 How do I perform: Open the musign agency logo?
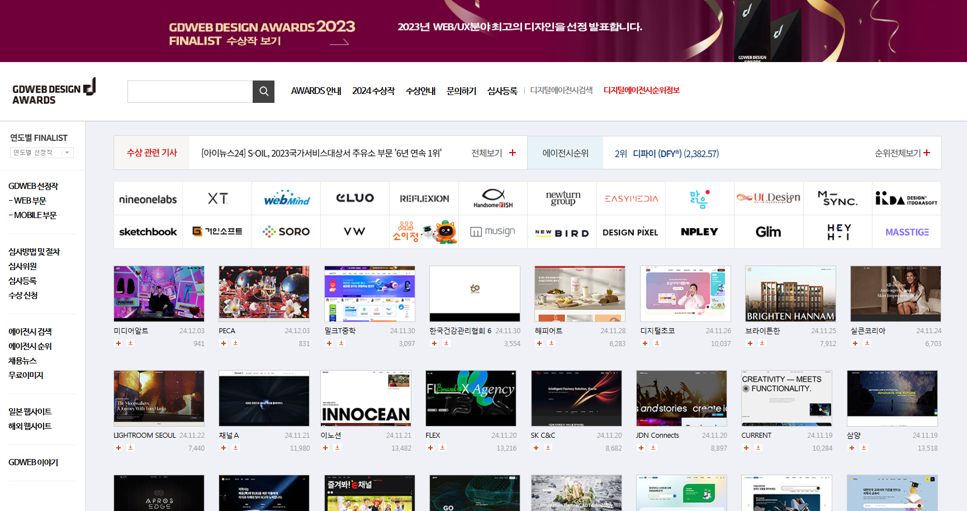(493, 232)
